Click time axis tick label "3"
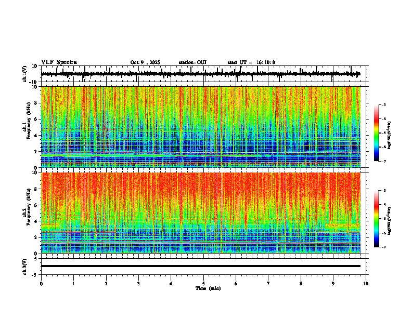412x318 pixels. (x=138, y=284)
